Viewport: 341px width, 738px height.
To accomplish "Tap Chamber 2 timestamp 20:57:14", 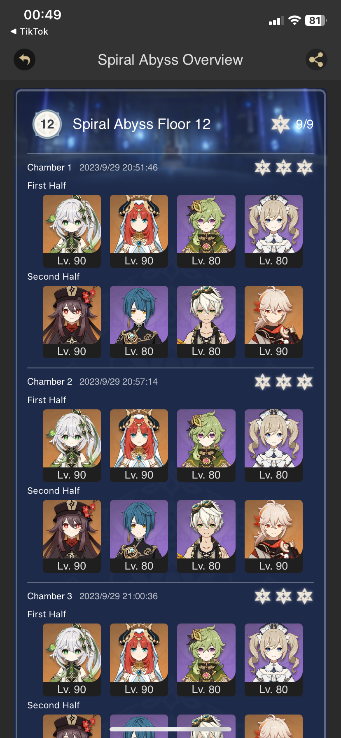I will point(119,382).
